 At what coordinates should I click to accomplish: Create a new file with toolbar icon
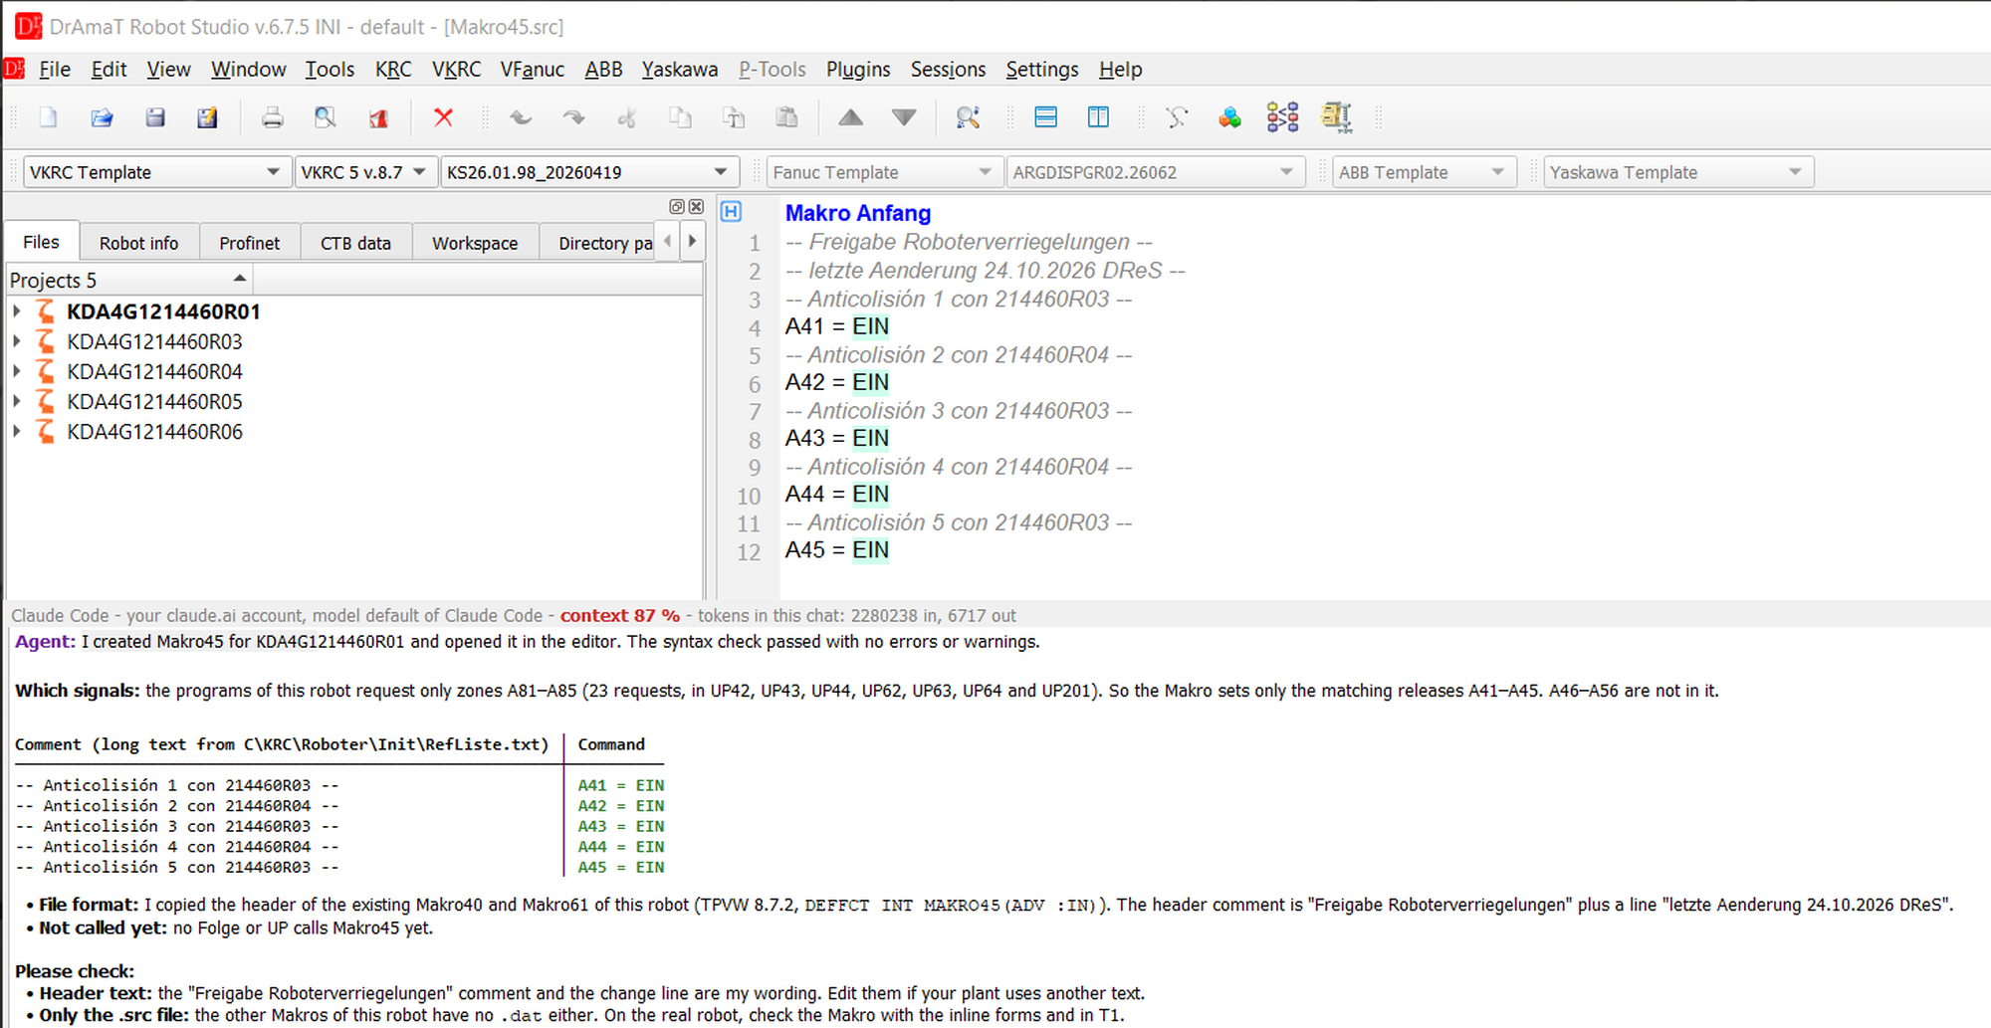point(48,117)
